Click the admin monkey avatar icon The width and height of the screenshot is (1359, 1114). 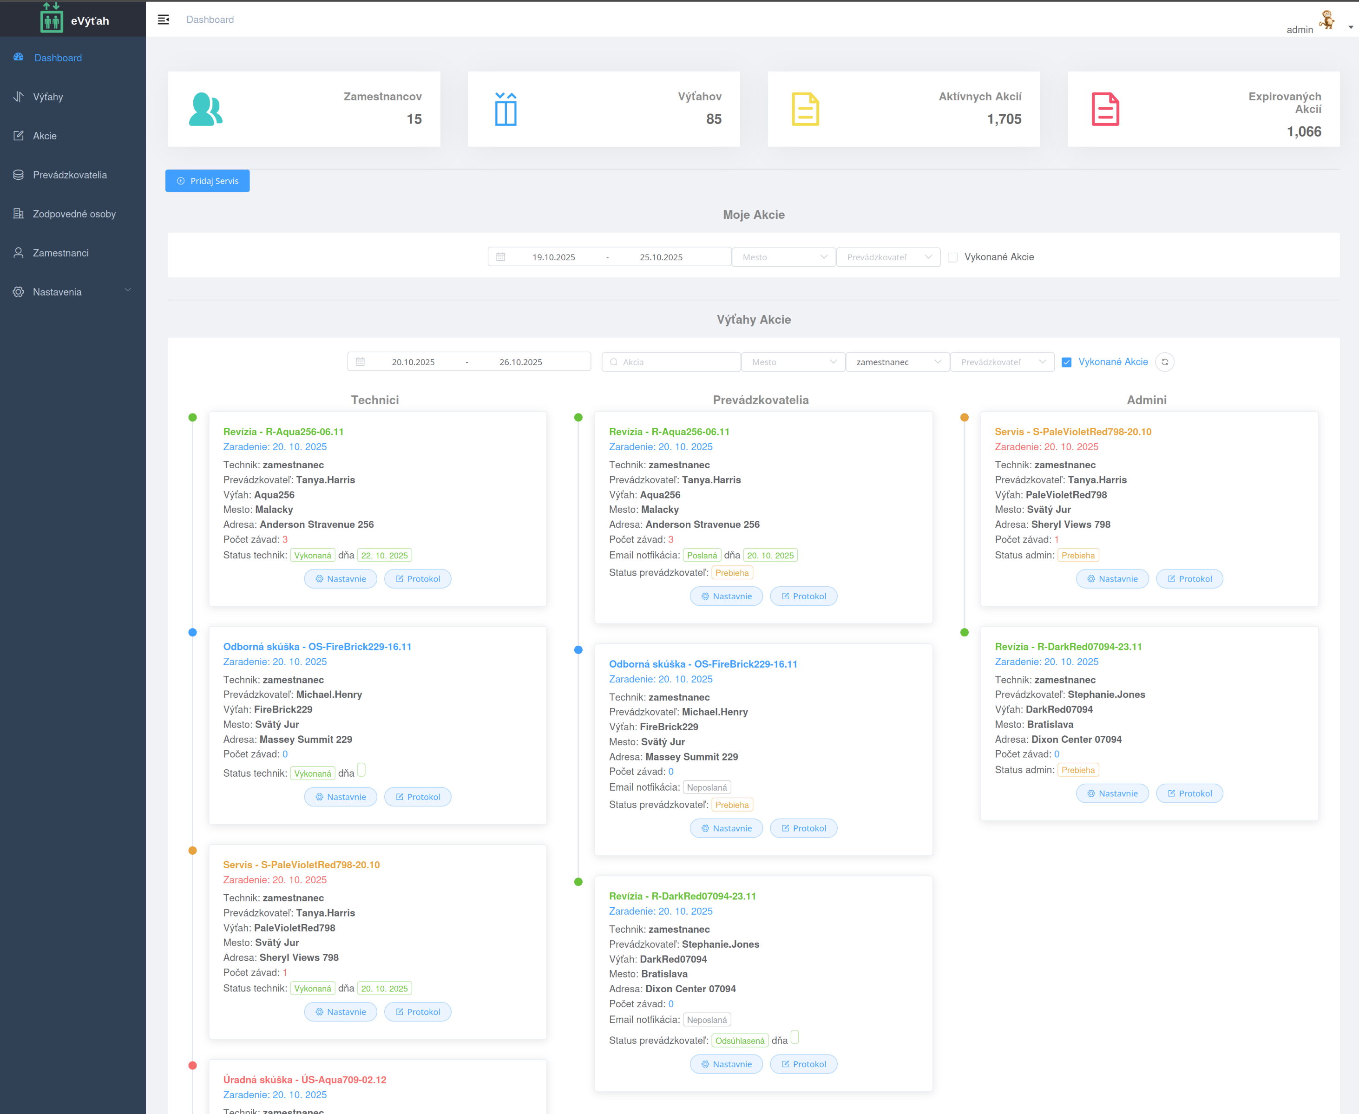(1326, 20)
